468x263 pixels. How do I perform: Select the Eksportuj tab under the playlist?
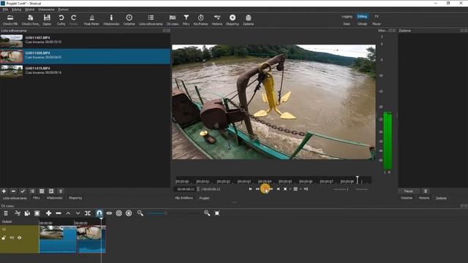click(75, 198)
